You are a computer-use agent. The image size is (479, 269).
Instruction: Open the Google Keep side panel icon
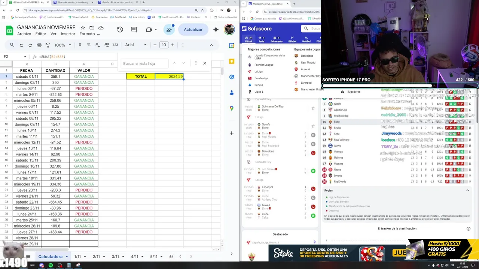tap(232, 61)
